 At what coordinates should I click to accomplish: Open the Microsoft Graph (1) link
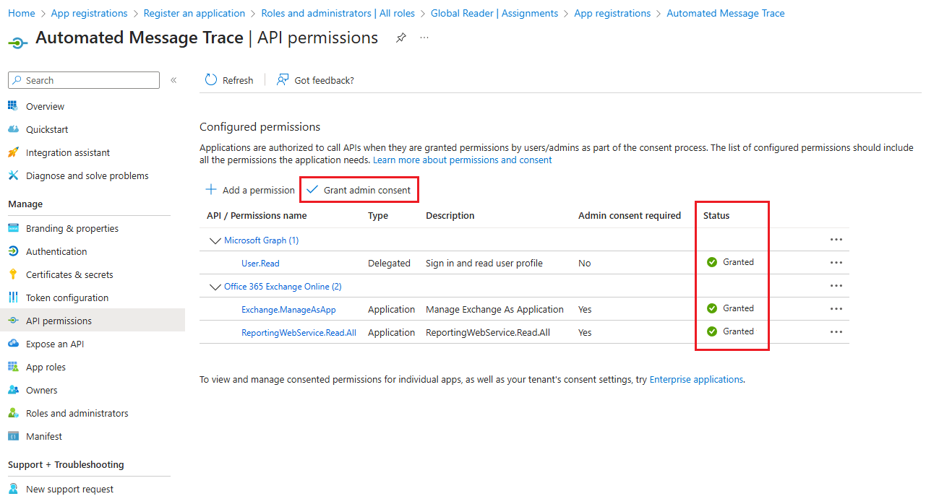coord(262,240)
